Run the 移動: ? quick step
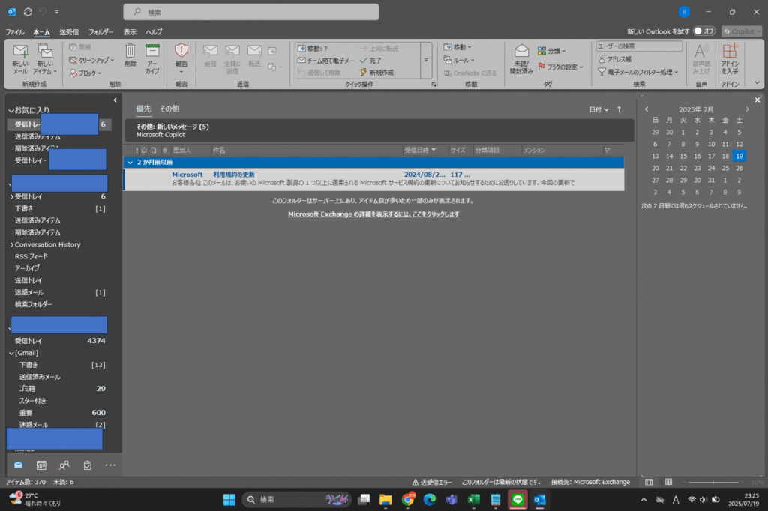The height and width of the screenshot is (511, 768). [313, 49]
